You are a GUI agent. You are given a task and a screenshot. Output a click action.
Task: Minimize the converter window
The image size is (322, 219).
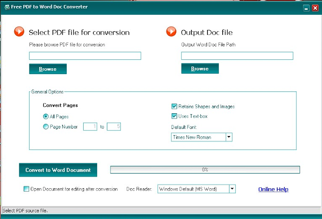coord(306,8)
